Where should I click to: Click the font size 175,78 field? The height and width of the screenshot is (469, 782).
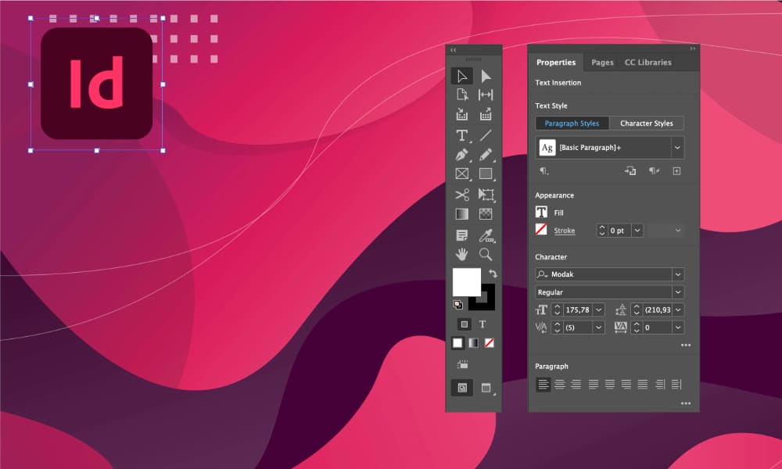[578, 310]
